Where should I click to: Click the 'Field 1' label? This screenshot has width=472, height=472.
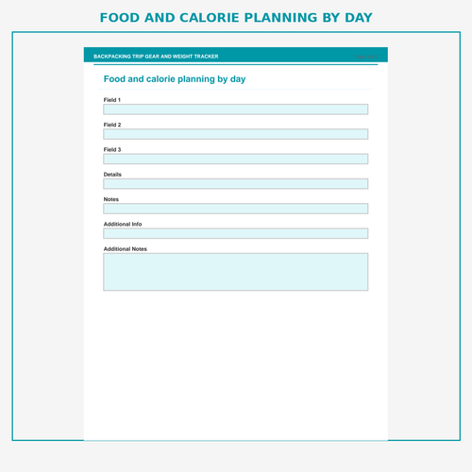point(112,100)
